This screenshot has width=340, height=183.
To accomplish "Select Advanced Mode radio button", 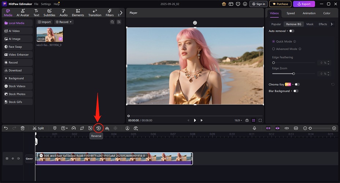I will (273, 49).
